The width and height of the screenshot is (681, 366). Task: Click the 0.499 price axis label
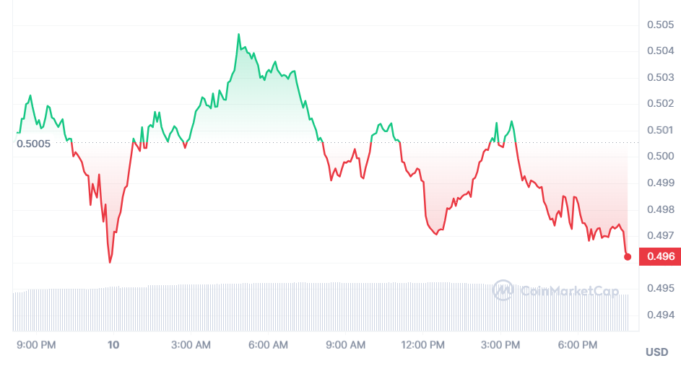pos(660,183)
